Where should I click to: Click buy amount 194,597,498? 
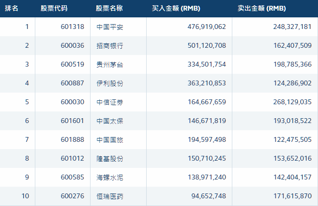pyautogui.click(x=207, y=139)
